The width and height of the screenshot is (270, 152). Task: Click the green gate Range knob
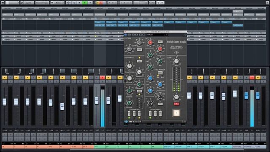pos(130,90)
